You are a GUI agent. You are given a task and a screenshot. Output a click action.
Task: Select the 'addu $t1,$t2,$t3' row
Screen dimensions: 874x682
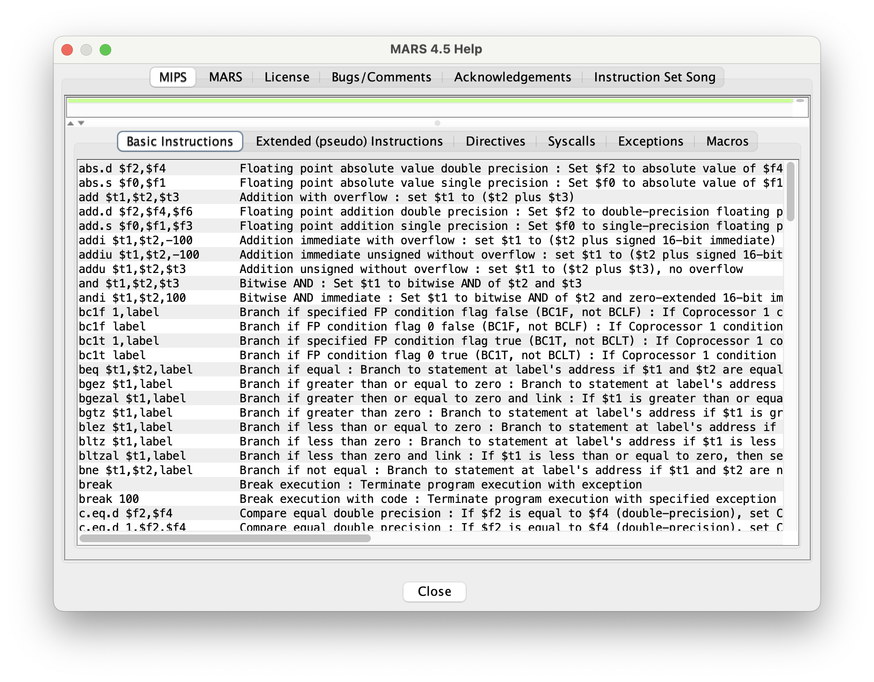(430, 269)
